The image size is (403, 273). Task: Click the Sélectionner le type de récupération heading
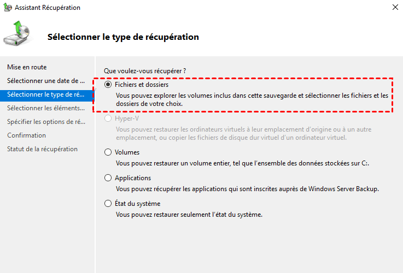pyautogui.click(x=123, y=37)
